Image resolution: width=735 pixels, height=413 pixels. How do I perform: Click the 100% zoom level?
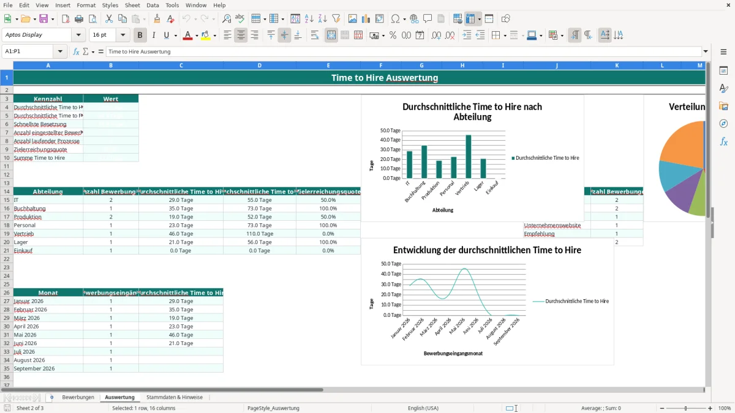click(x=725, y=408)
